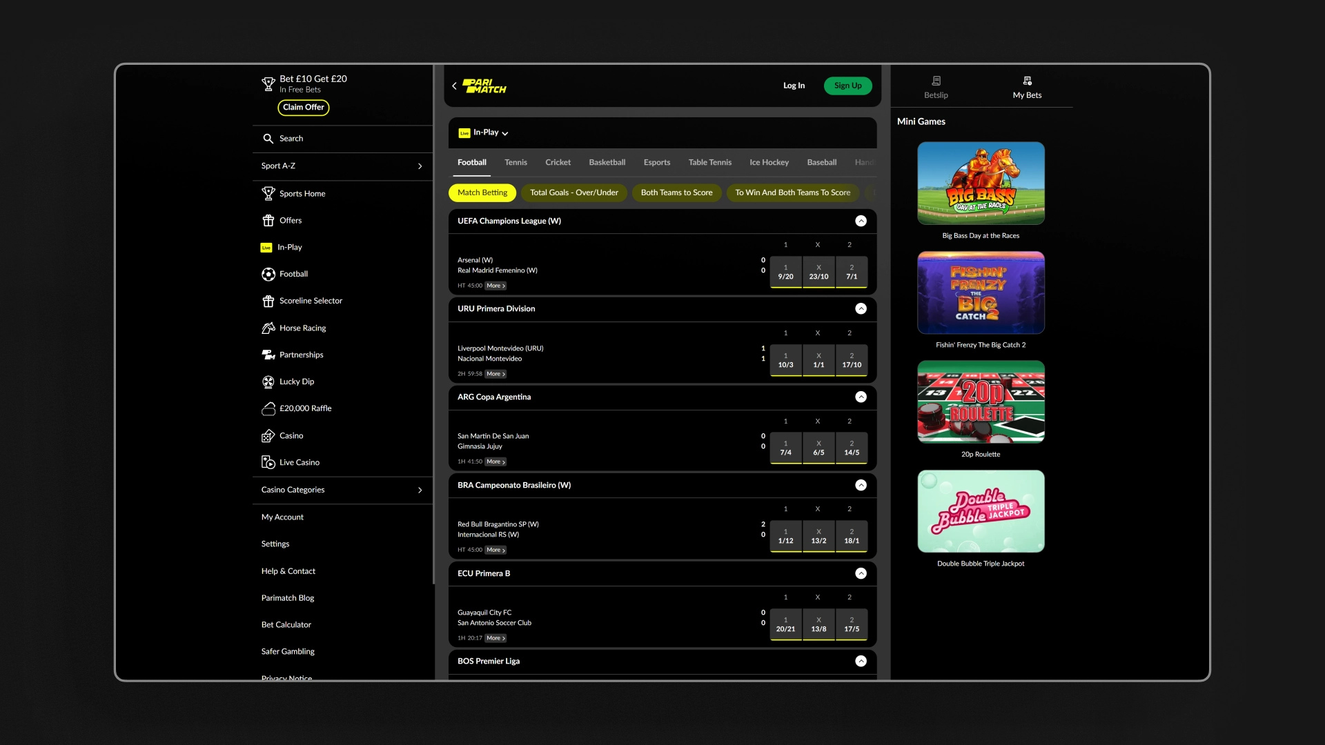Collapse URU Primera Division section
The width and height of the screenshot is (1325, 745).
(861, 309)
